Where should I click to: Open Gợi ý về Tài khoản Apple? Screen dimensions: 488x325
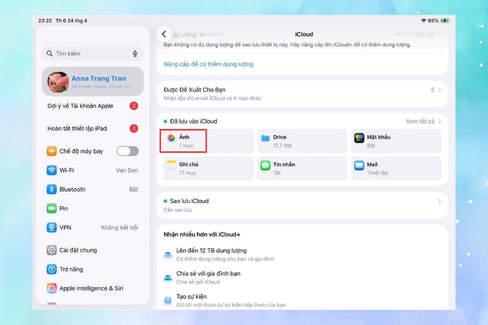pyautogui.click(x=93, y=105)
